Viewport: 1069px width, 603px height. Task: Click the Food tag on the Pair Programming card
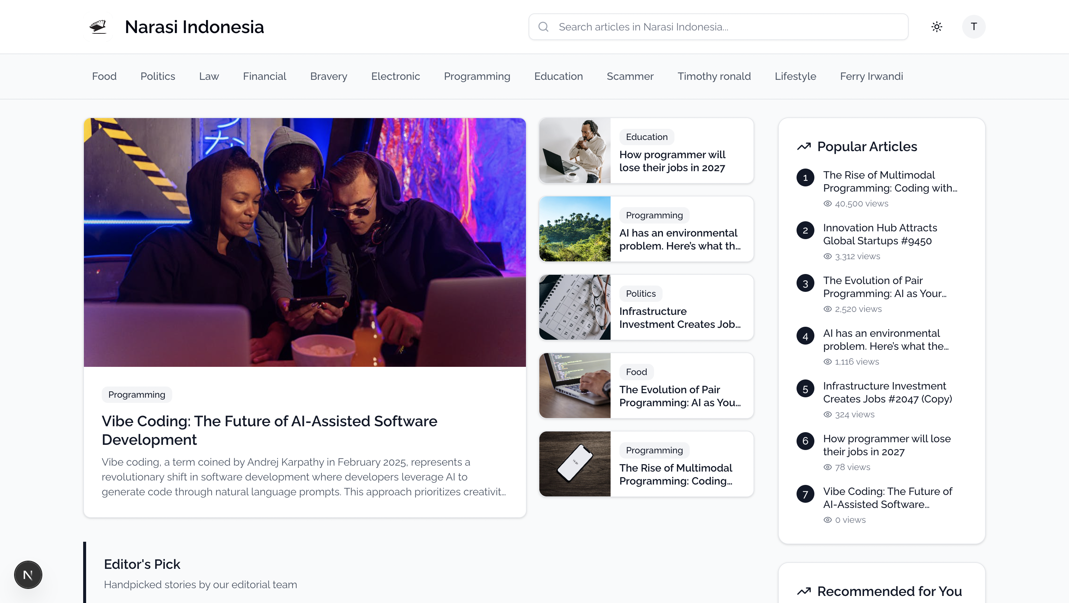636,372
